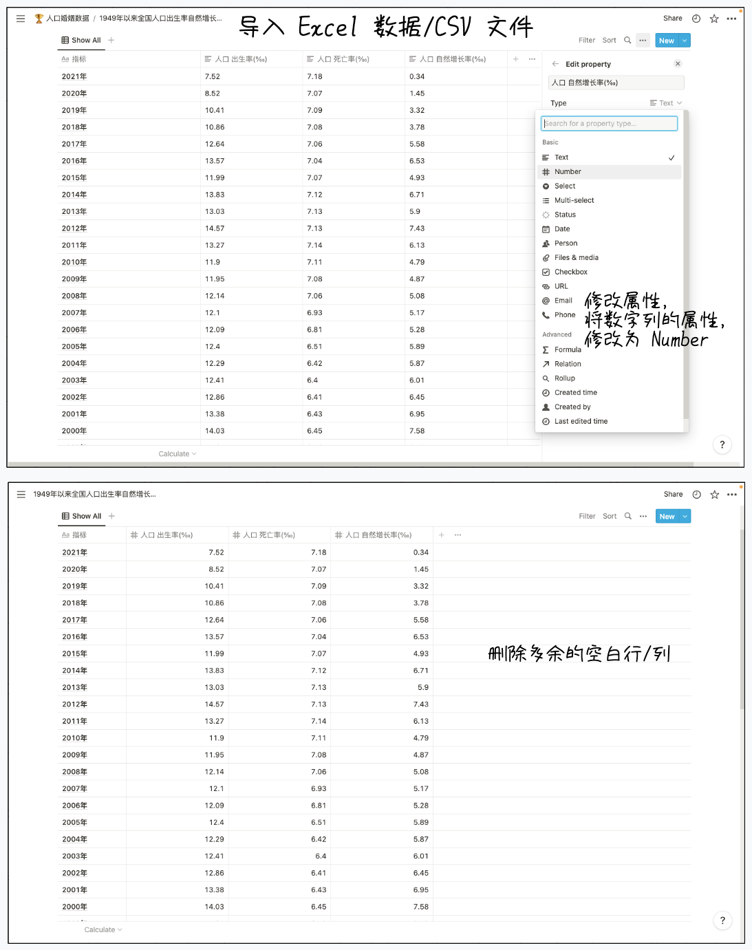Click the help question mark bubble
Image resolution: width=752 pixels, height=950 pixels.
[x=722, y=444]
